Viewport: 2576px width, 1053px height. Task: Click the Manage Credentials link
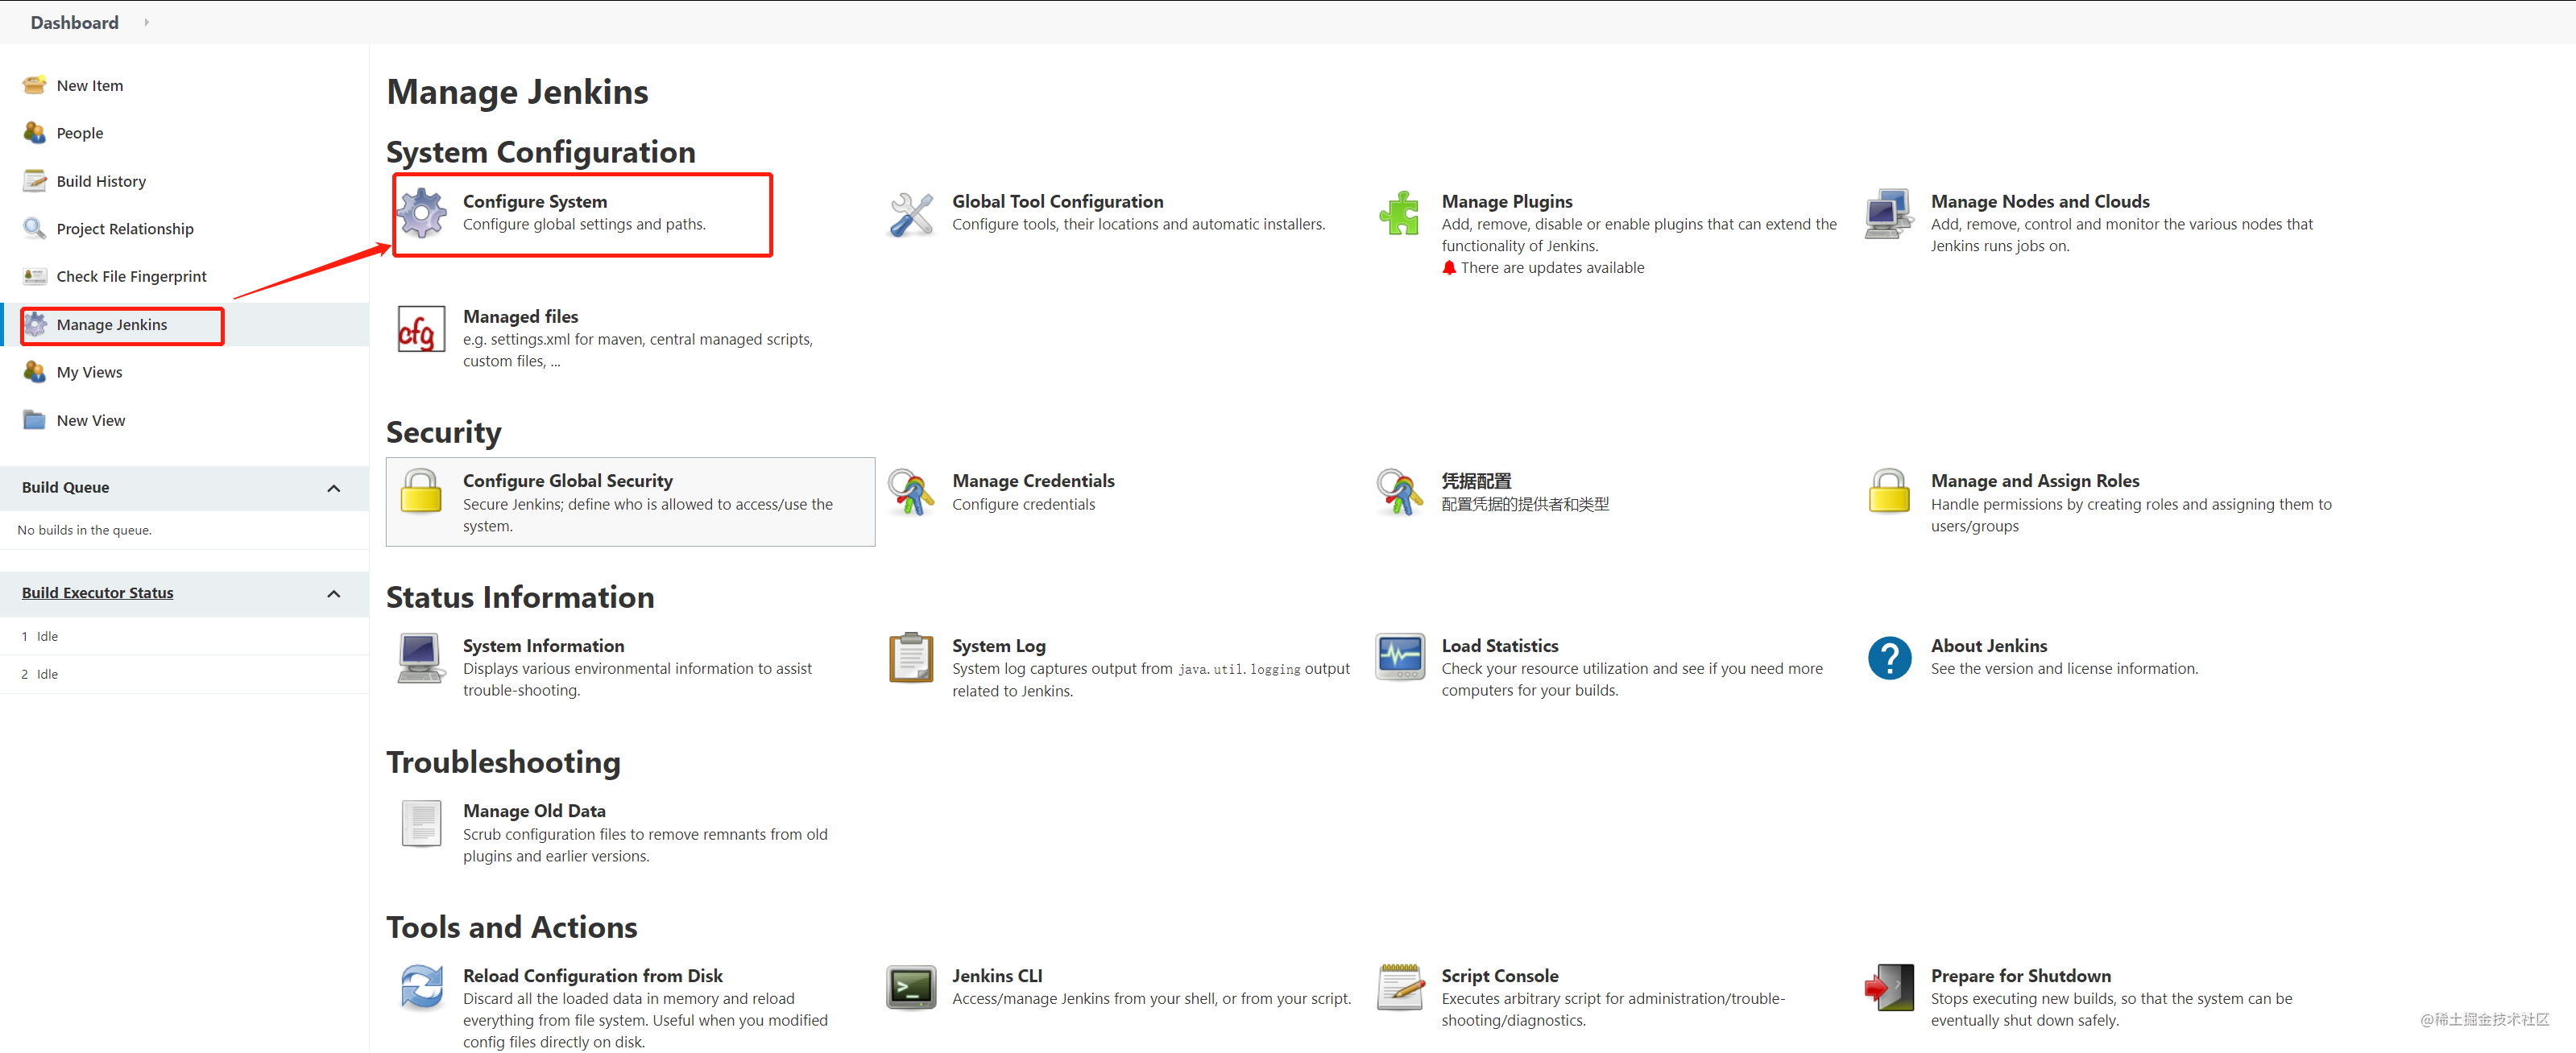click(x=1032, y=481)
